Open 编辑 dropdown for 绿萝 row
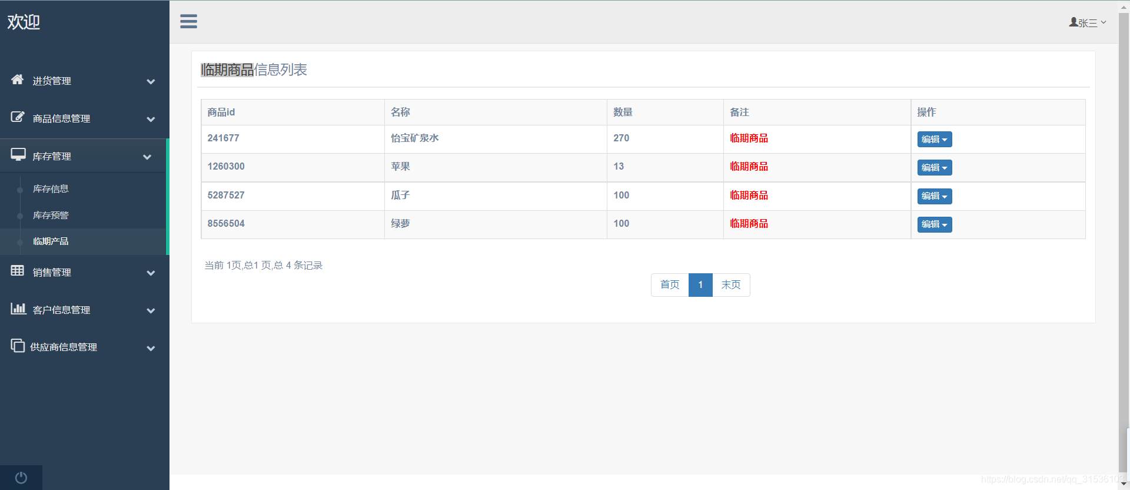 [x=935, y=224]
